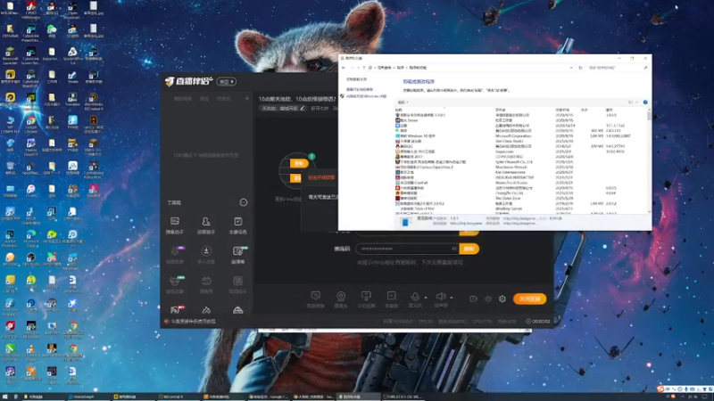The height and width of the screenshot is (401, 714).
Task: Click the orange stop-live button
Action: pos(529,299)
